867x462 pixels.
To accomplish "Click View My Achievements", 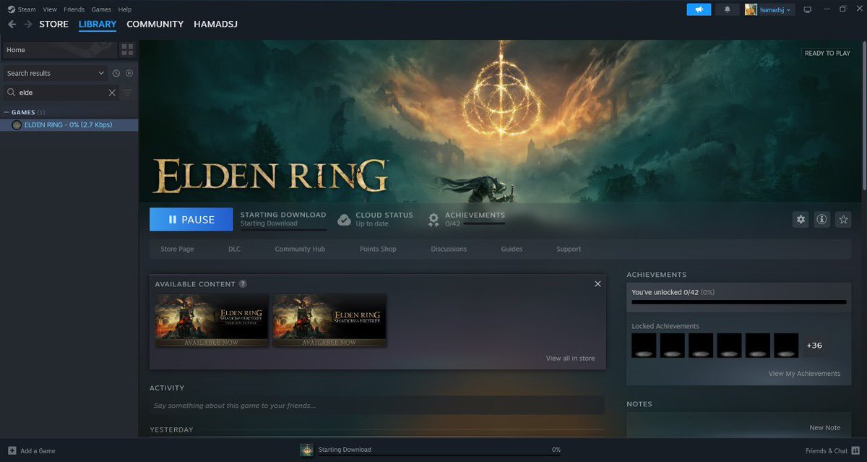I will [804, 374].
